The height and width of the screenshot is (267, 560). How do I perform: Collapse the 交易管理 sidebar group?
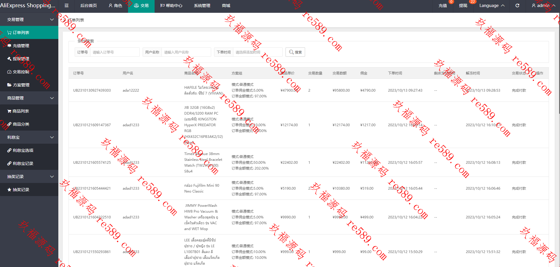pyautogui.click(x=29, y=19)
